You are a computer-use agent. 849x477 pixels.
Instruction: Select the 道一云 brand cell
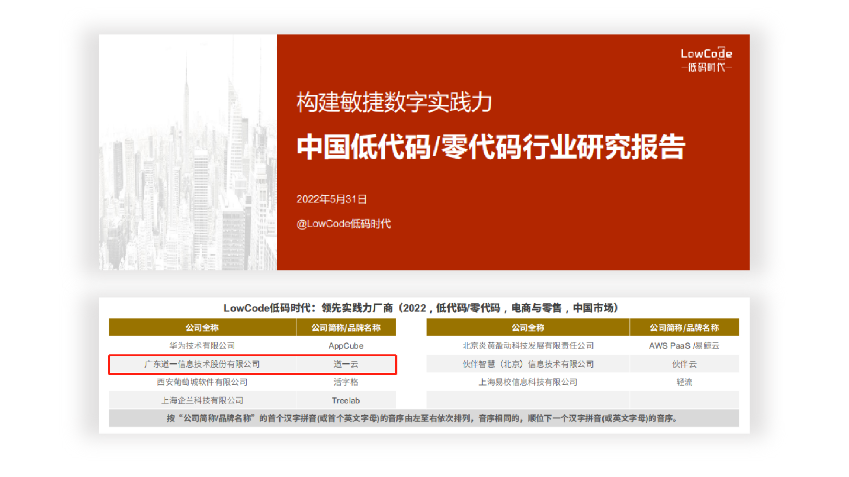[x=346, y=364]
